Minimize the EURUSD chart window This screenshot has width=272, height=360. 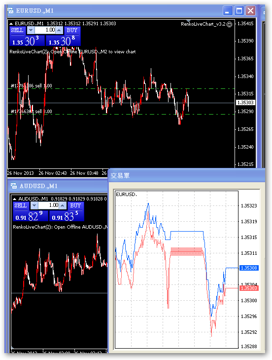click(x=227, y=11)
